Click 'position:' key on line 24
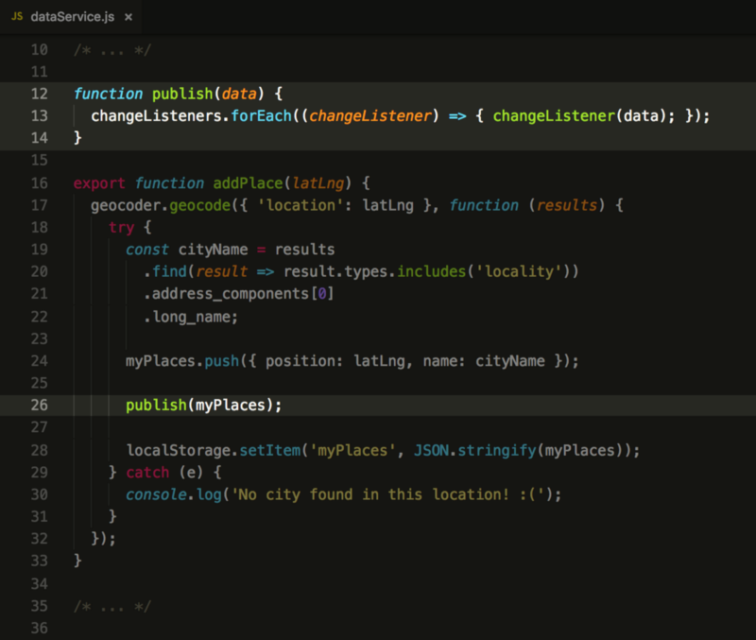This screenshot has height=640, width=756. pyautogui.click(x=304, y=361)
